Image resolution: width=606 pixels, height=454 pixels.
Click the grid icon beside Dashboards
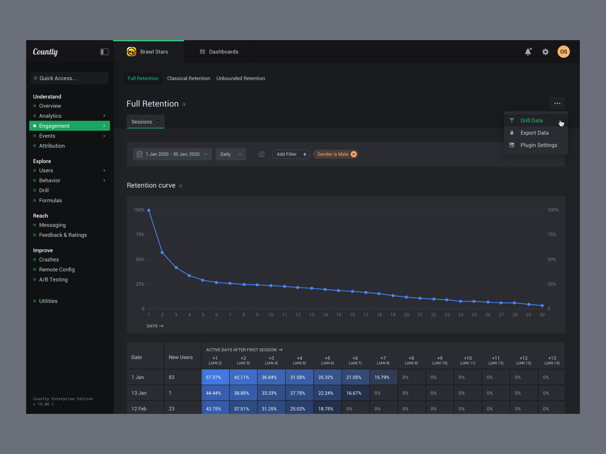point(203,51)
